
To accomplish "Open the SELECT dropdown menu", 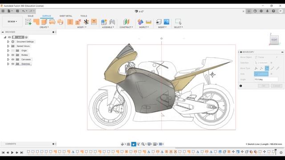I will pyautogui.click(x=178, y=27).
